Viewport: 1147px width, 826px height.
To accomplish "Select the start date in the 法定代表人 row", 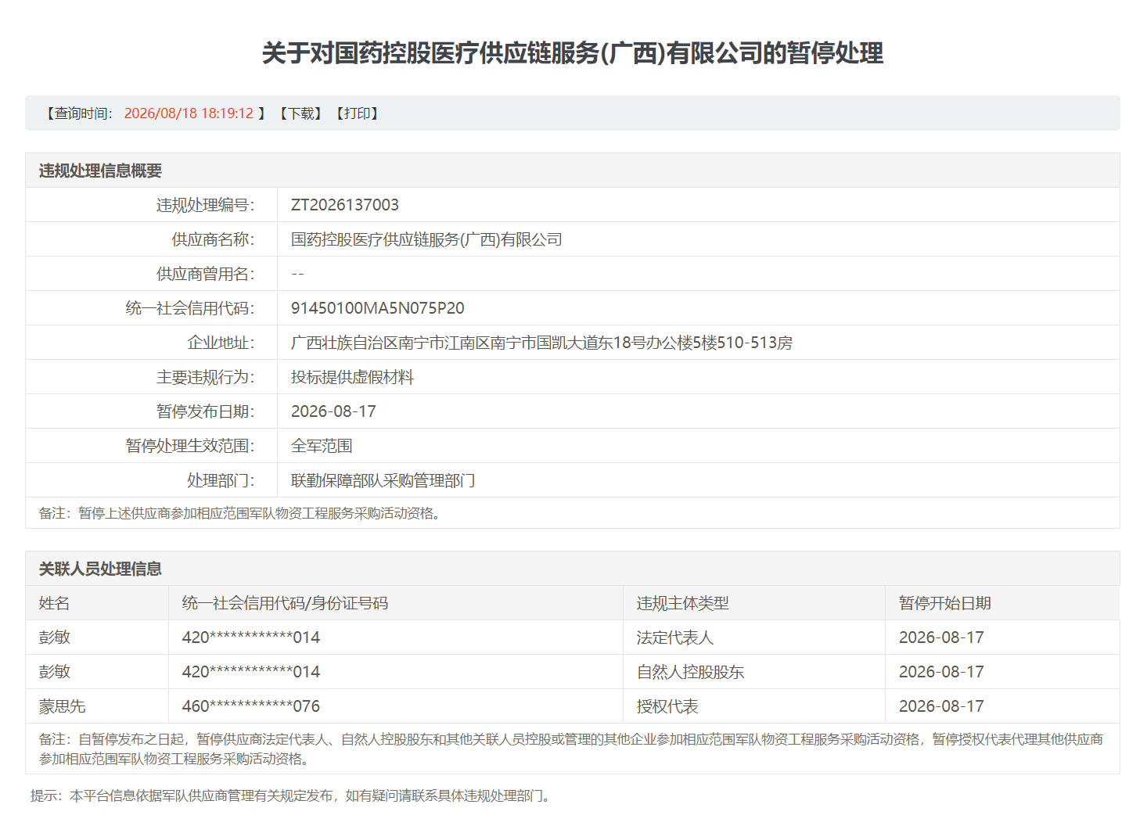I will pyautogui.click(x=941, y=637).
